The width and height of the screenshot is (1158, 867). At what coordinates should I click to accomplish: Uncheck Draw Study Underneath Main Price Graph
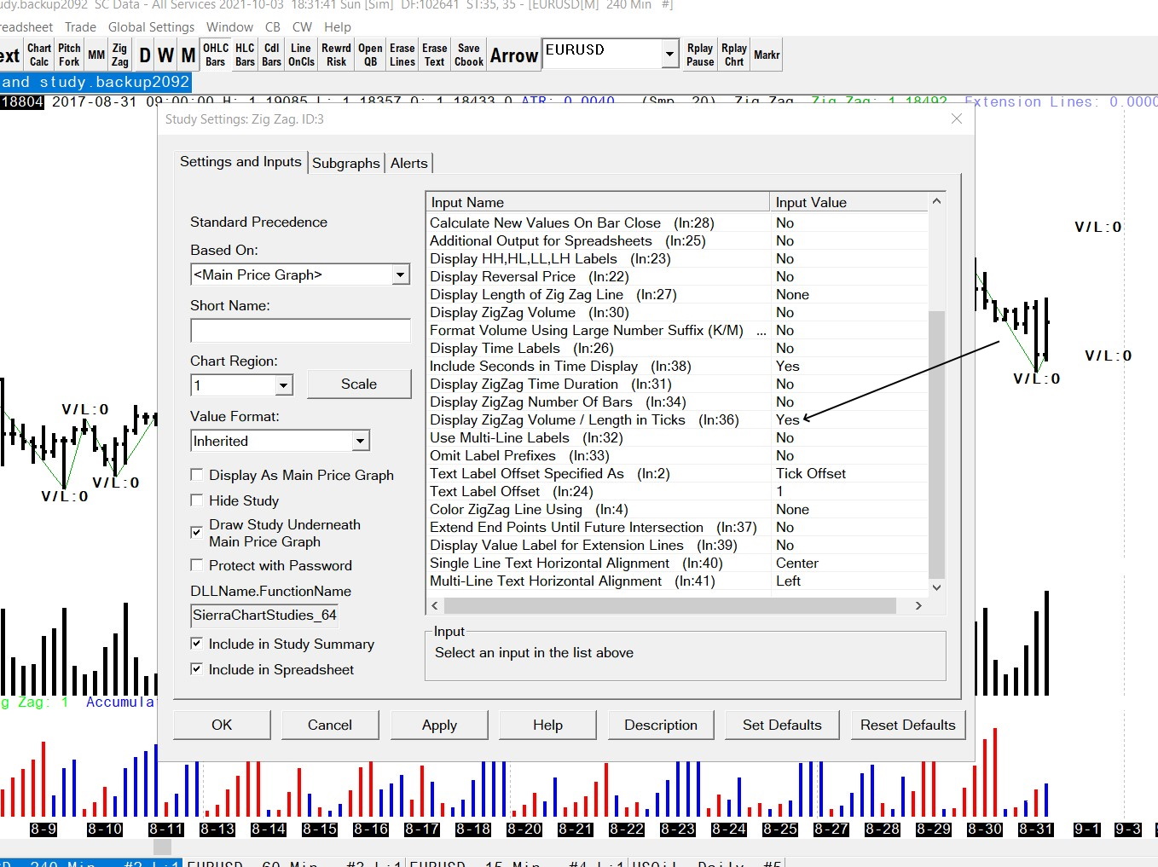point(197,533)
